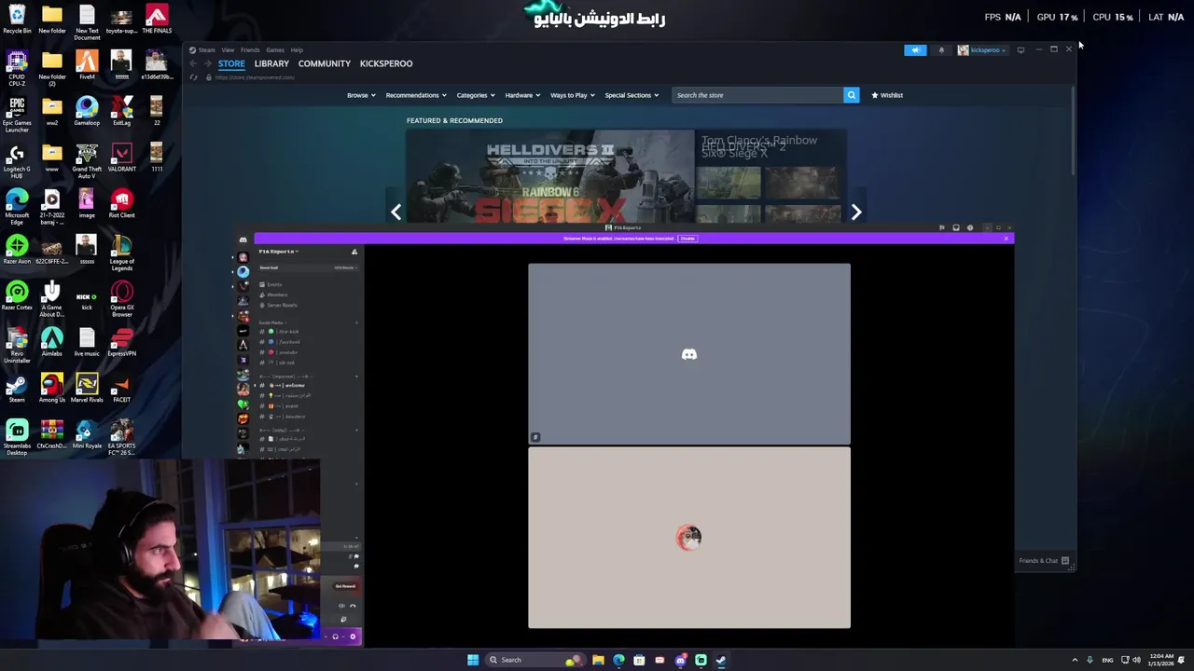Open File Explorer from taskbar
The image size is (1194, 671).
click(598, 660)
